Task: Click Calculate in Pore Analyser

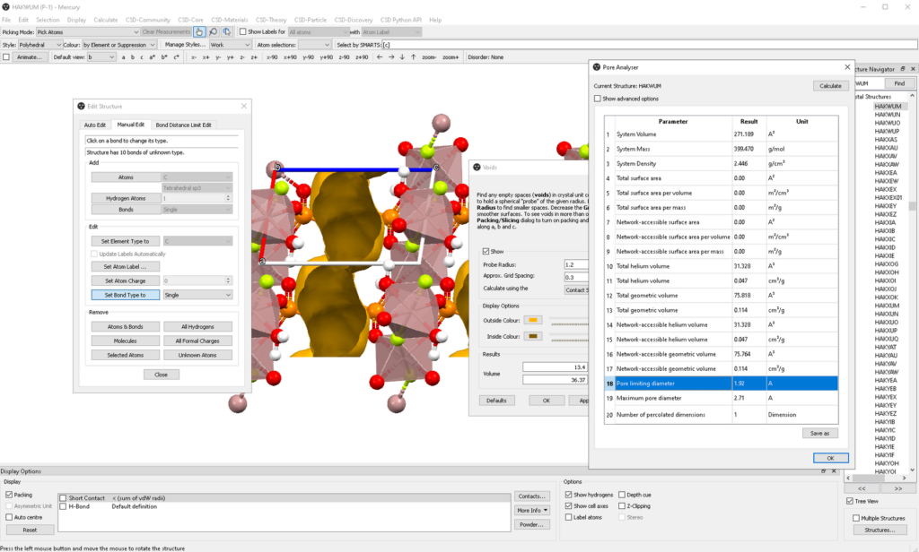Action: point(830,85)
